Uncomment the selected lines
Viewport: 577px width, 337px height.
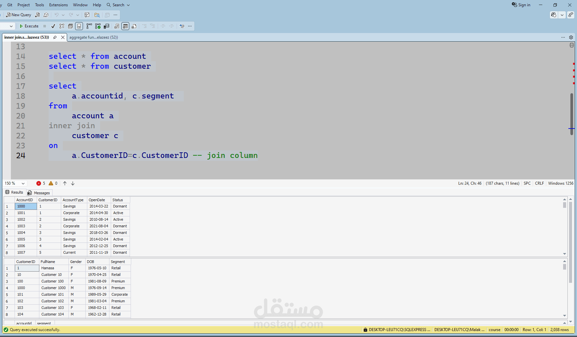coord(152,26)
